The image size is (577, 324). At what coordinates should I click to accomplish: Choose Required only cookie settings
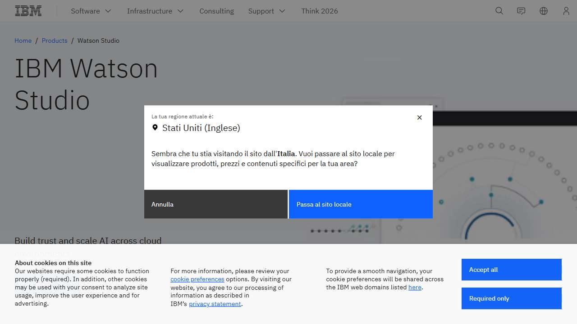(x=511, y=298)
